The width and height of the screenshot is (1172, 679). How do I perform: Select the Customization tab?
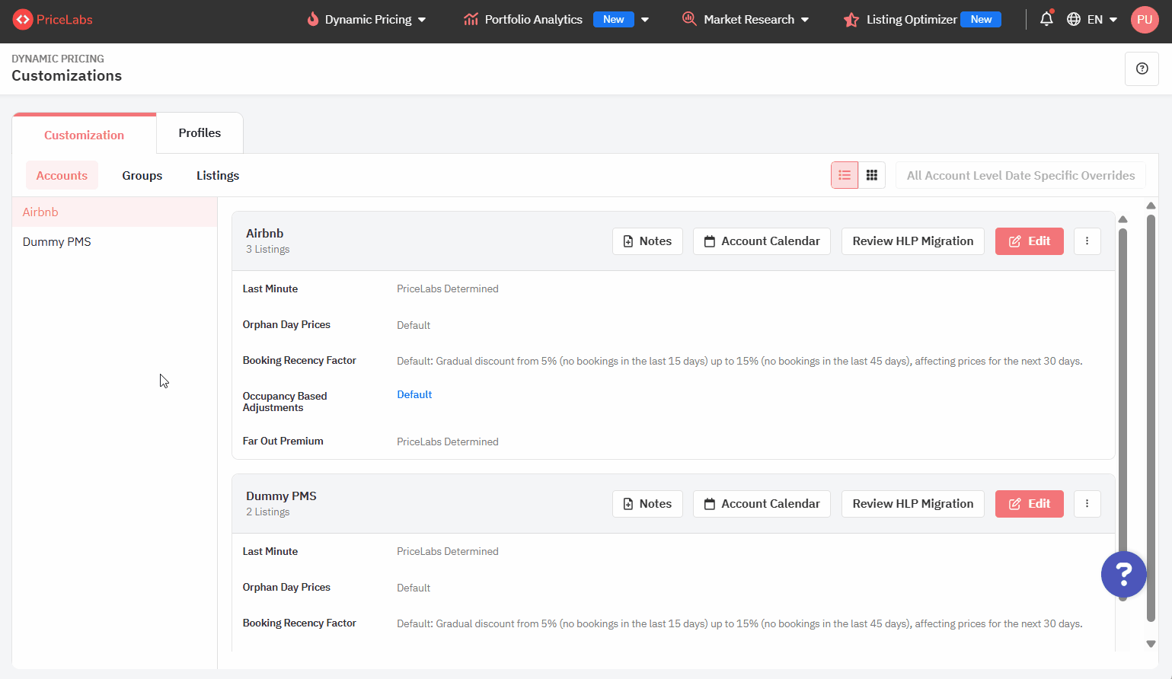pyautogui.click(x=84, y=135)
